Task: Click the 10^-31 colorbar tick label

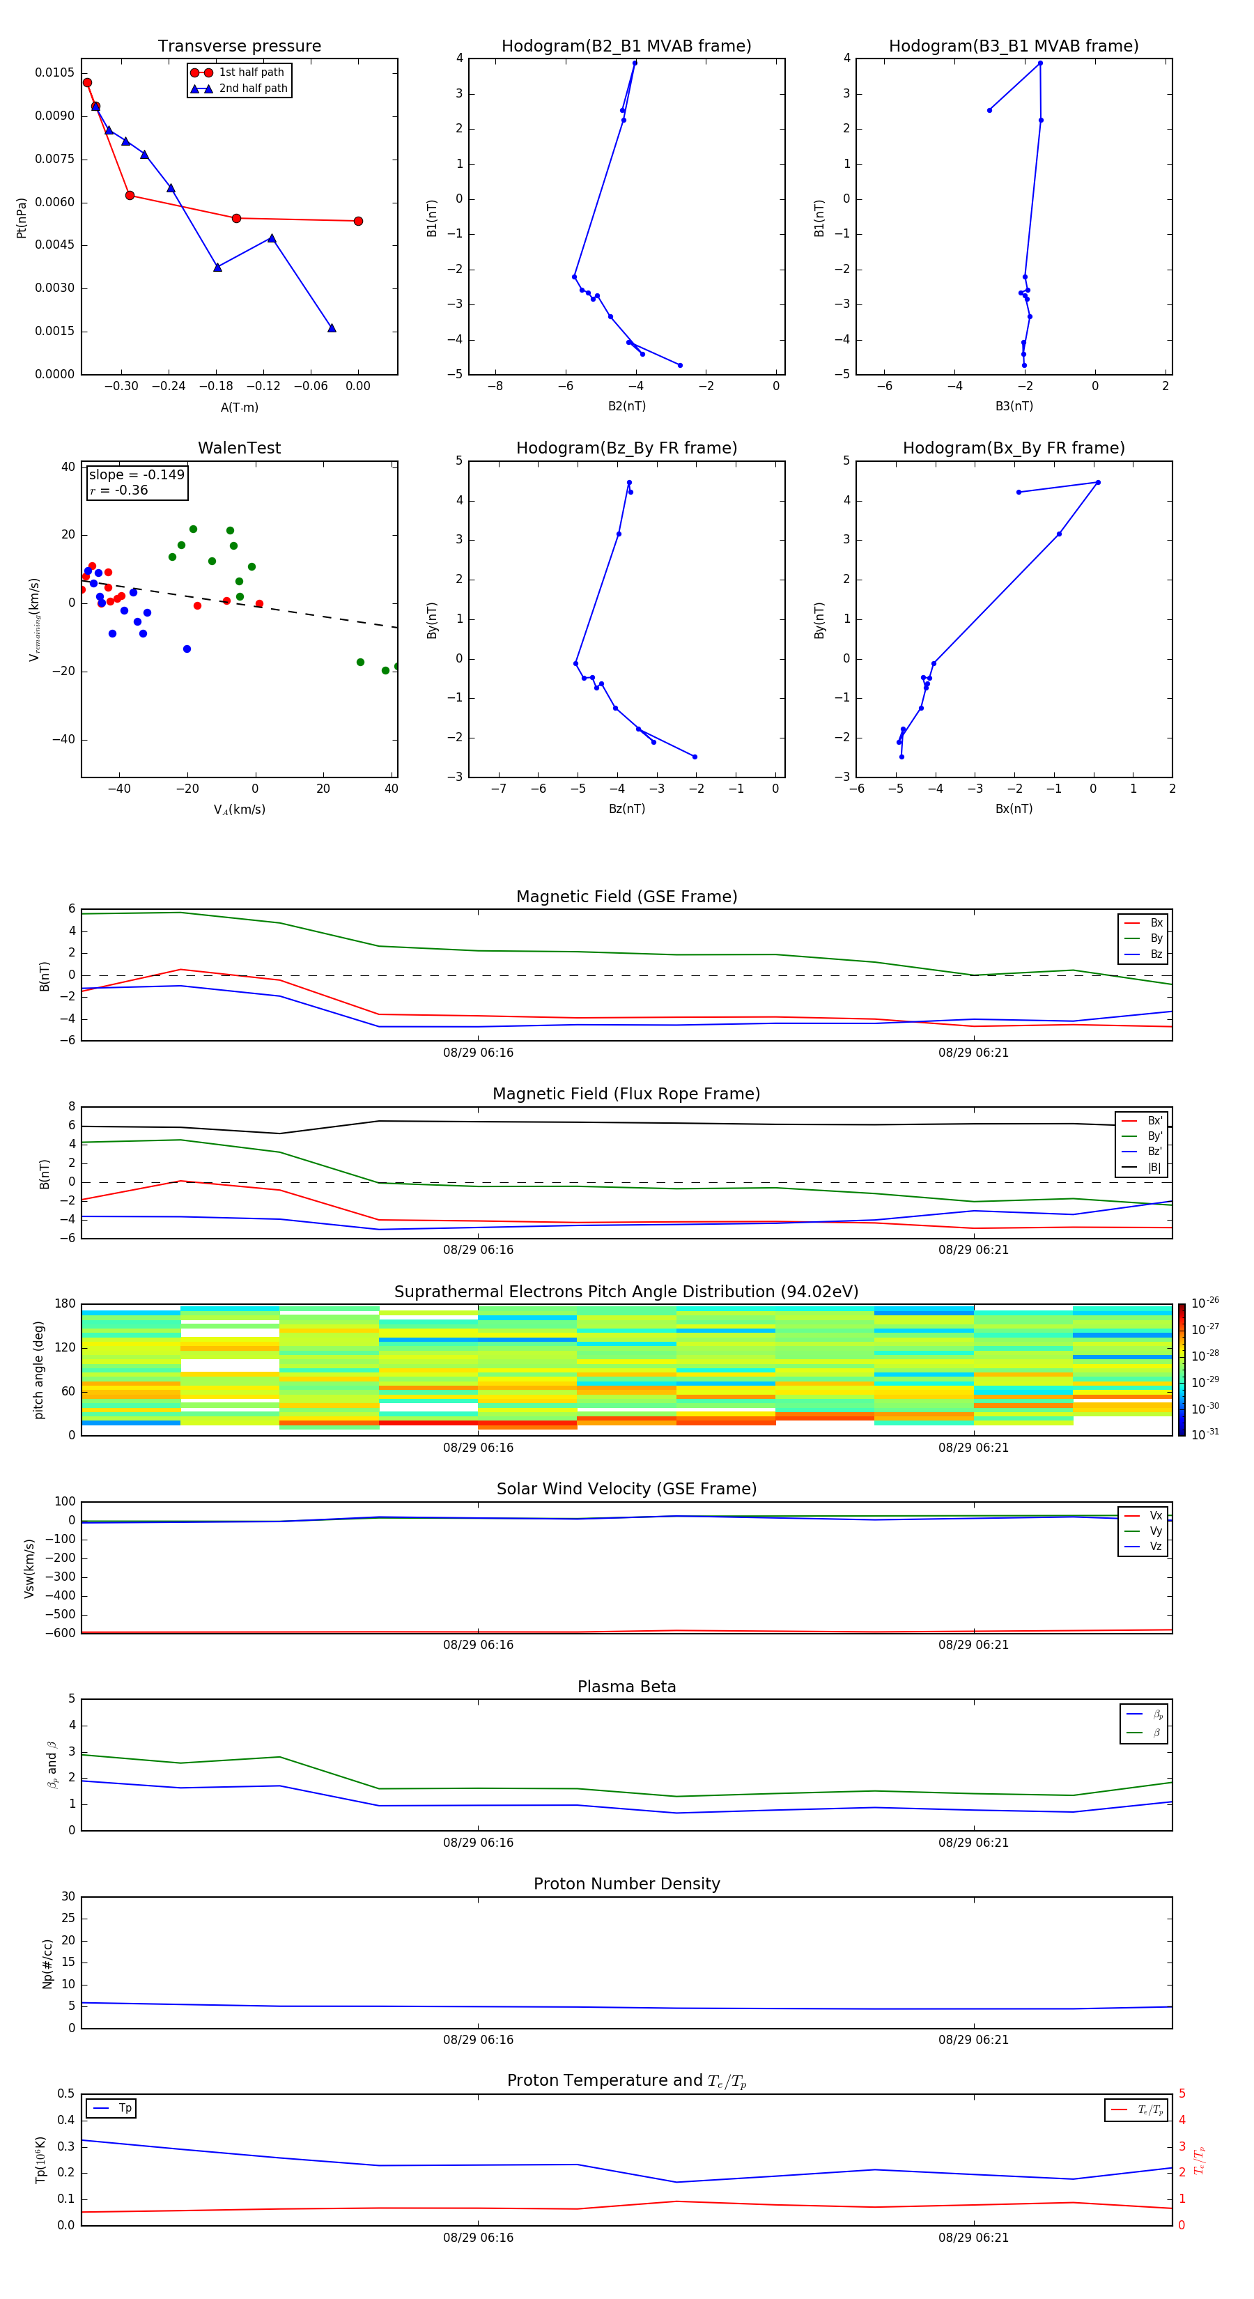Action: pos(1205,1434)
